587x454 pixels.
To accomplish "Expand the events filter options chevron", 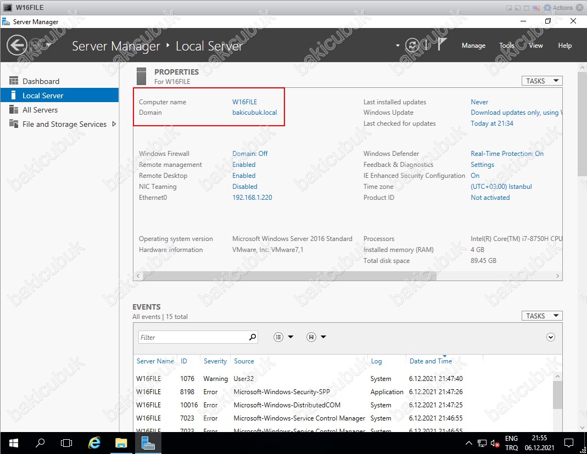I will tap(550, 337).
